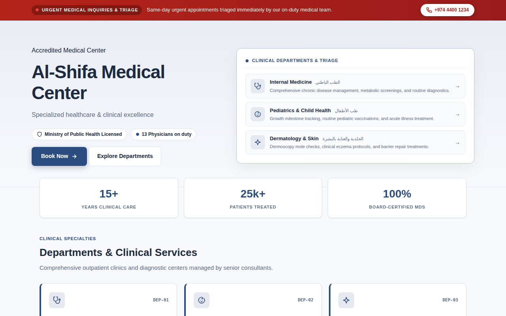This screenshot has width=506, height=316.
Task: Open Dermatology & Skin department row
Action: tap(355, 143)
